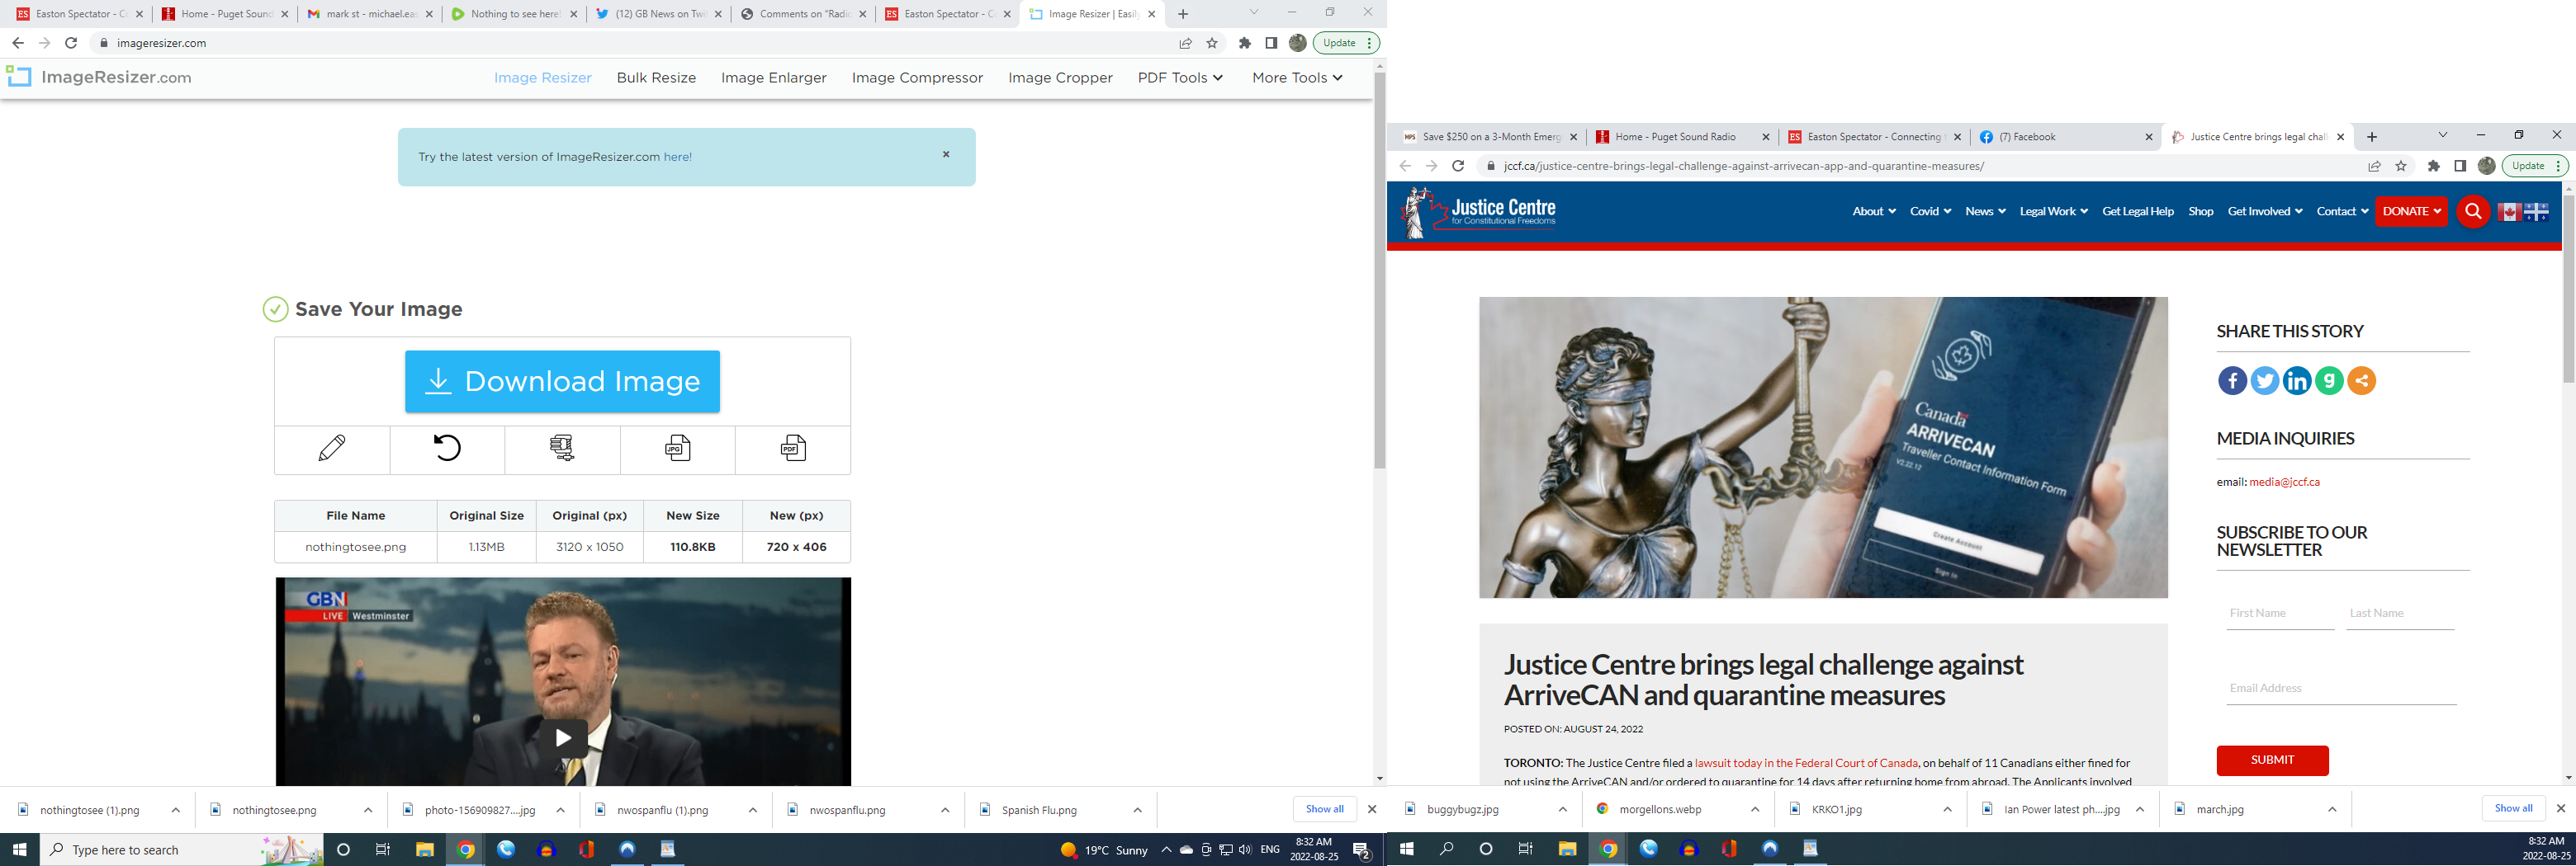Image resolution: width=2576 pixels, height=866 pixels.
Task: Open the More Tools dropdown menu
Action: (1297, 78)
